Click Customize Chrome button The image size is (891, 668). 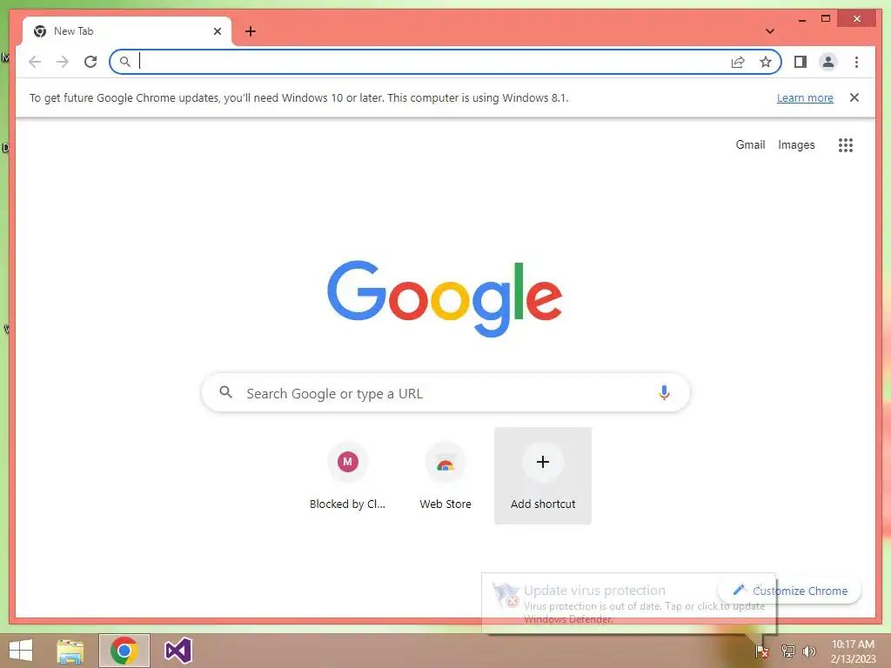[x=790, y=591]
